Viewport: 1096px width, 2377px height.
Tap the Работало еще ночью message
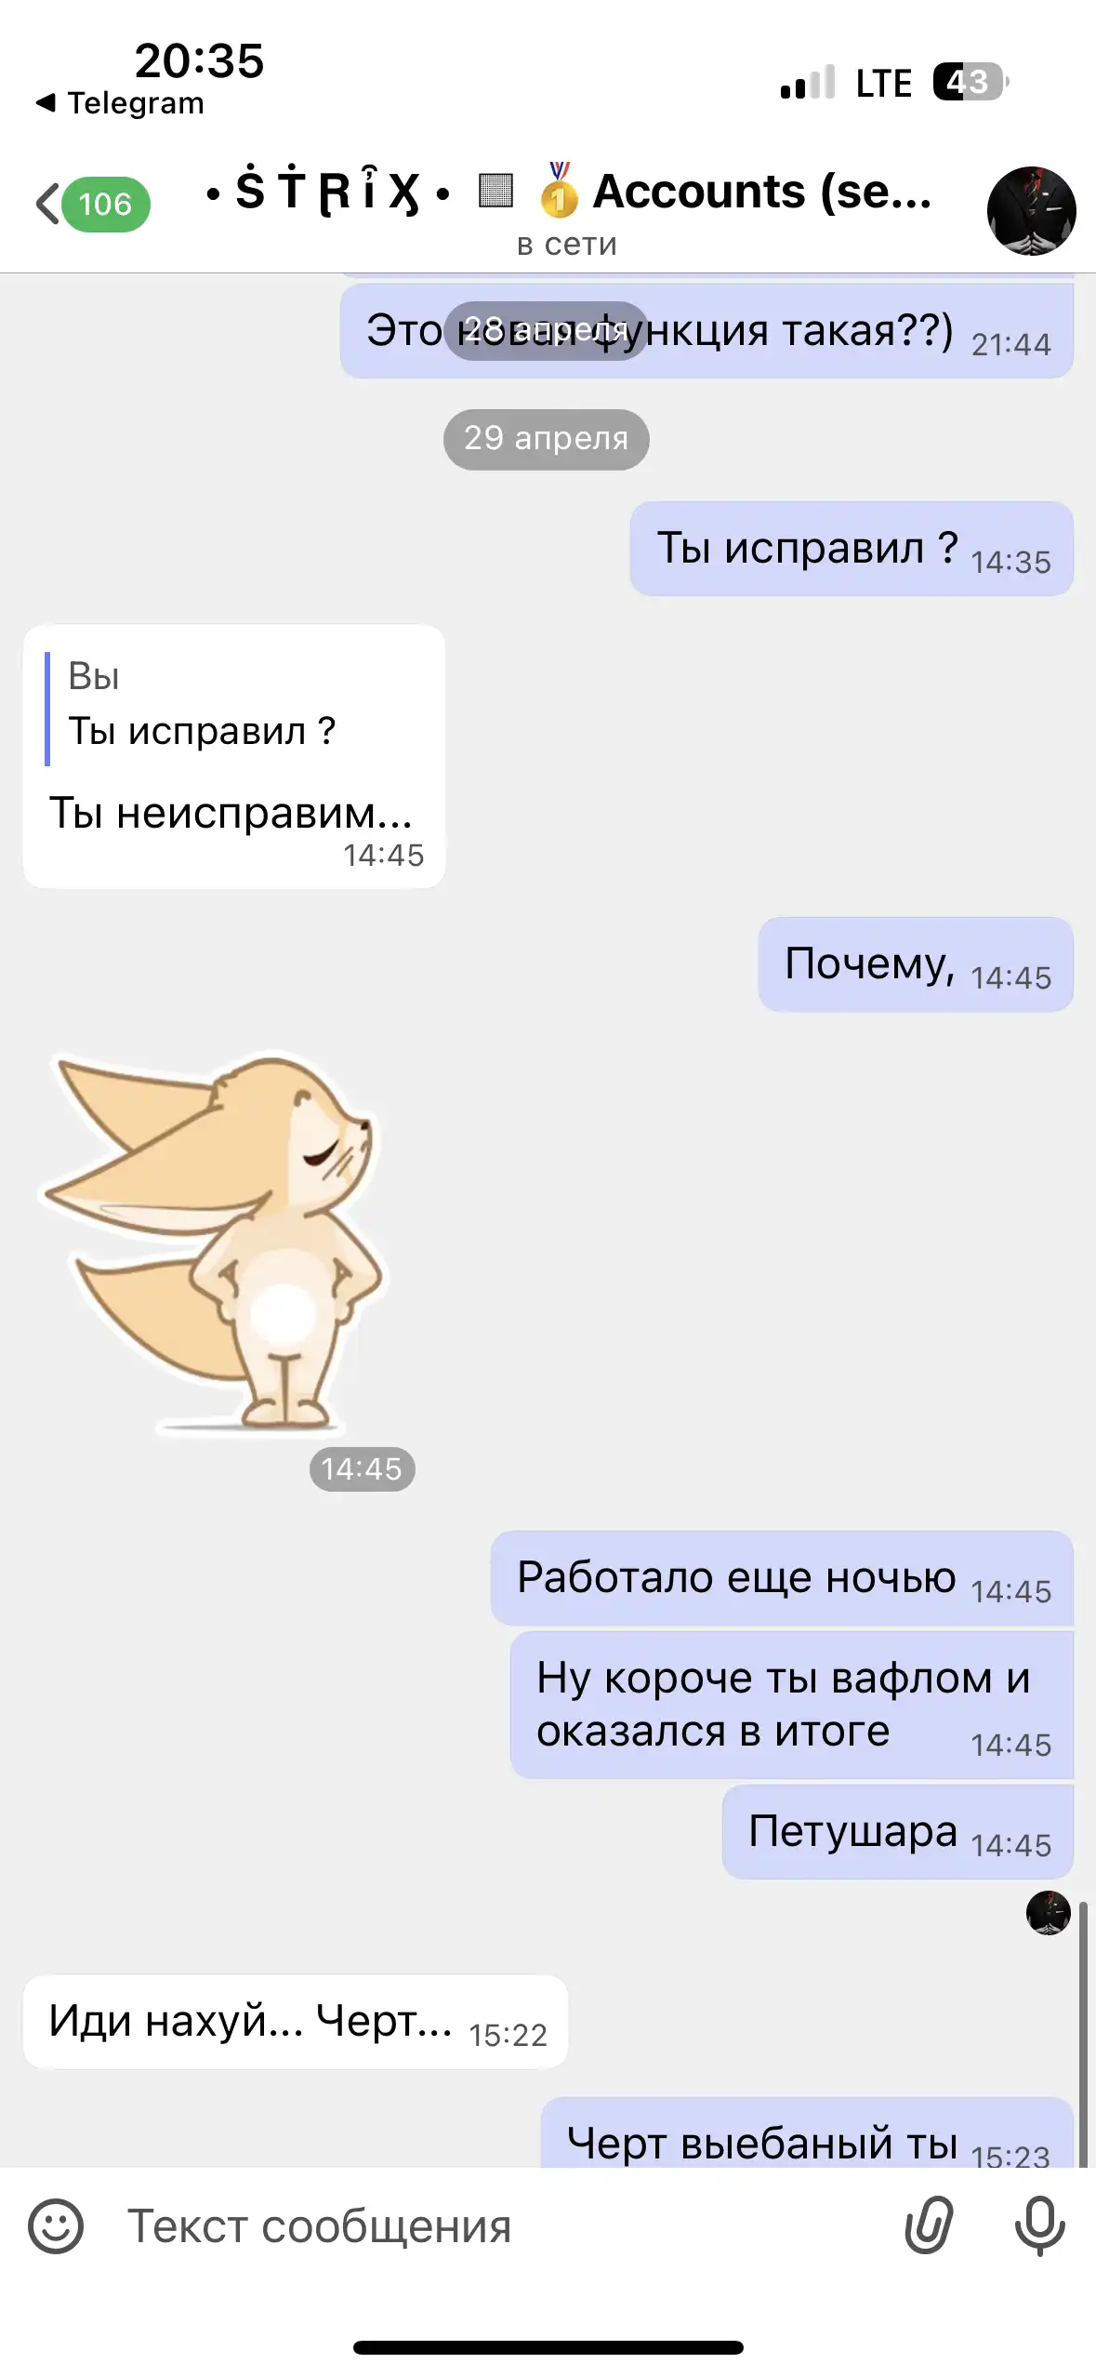[x=782, y=1578]
